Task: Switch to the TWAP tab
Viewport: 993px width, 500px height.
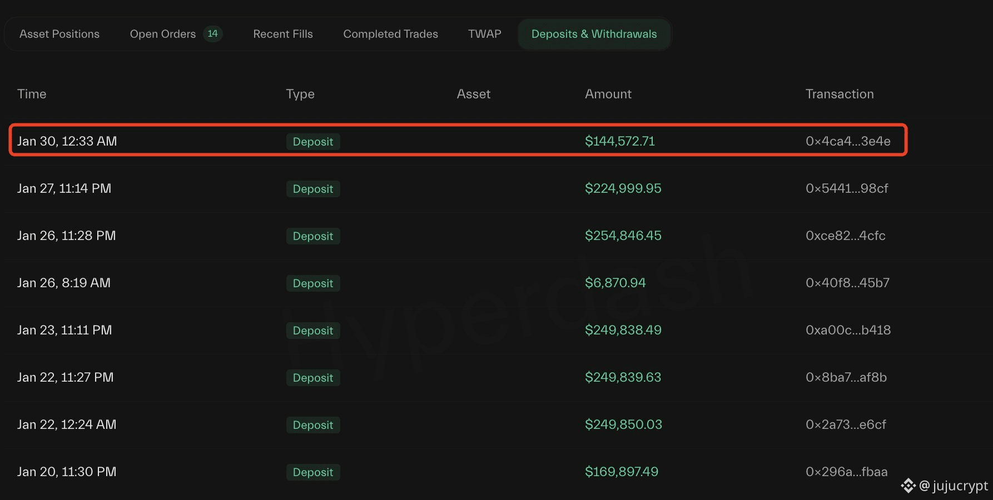Action: [484, 34]
